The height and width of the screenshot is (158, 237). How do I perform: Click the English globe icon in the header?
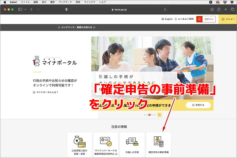coord(163,19)
